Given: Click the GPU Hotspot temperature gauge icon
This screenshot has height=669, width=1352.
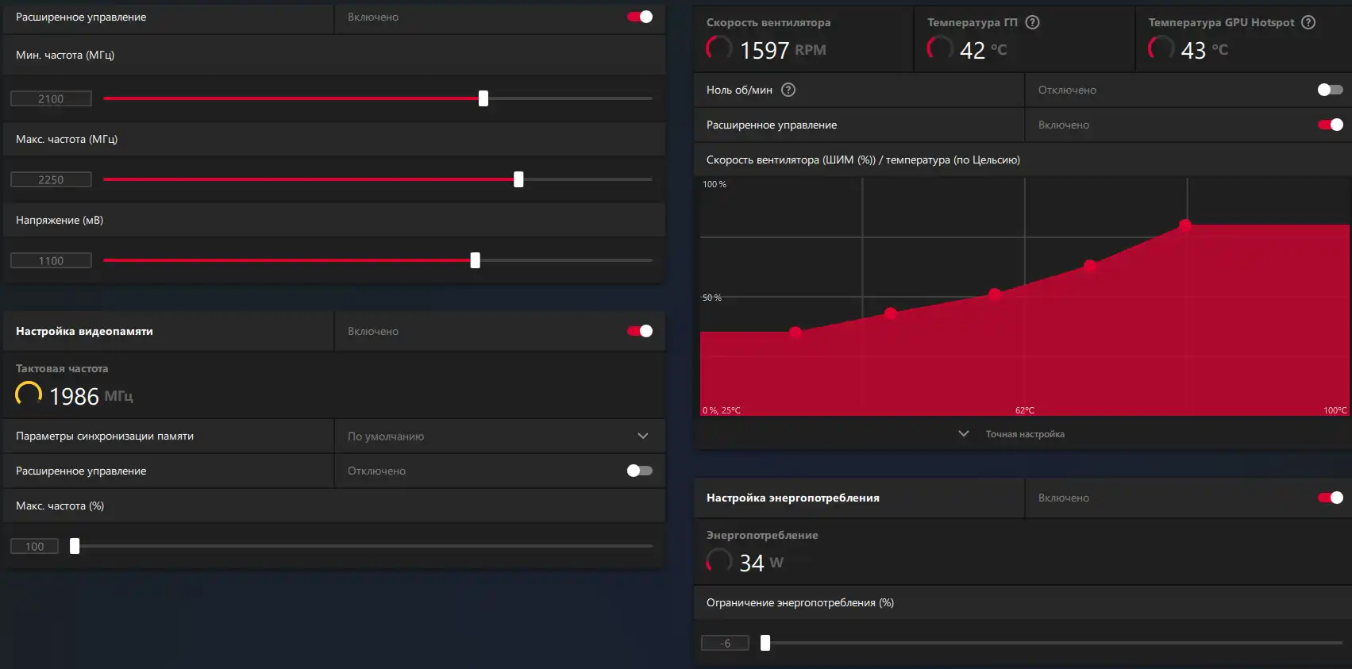Looking at the screenshot, I should (1161, 48).
